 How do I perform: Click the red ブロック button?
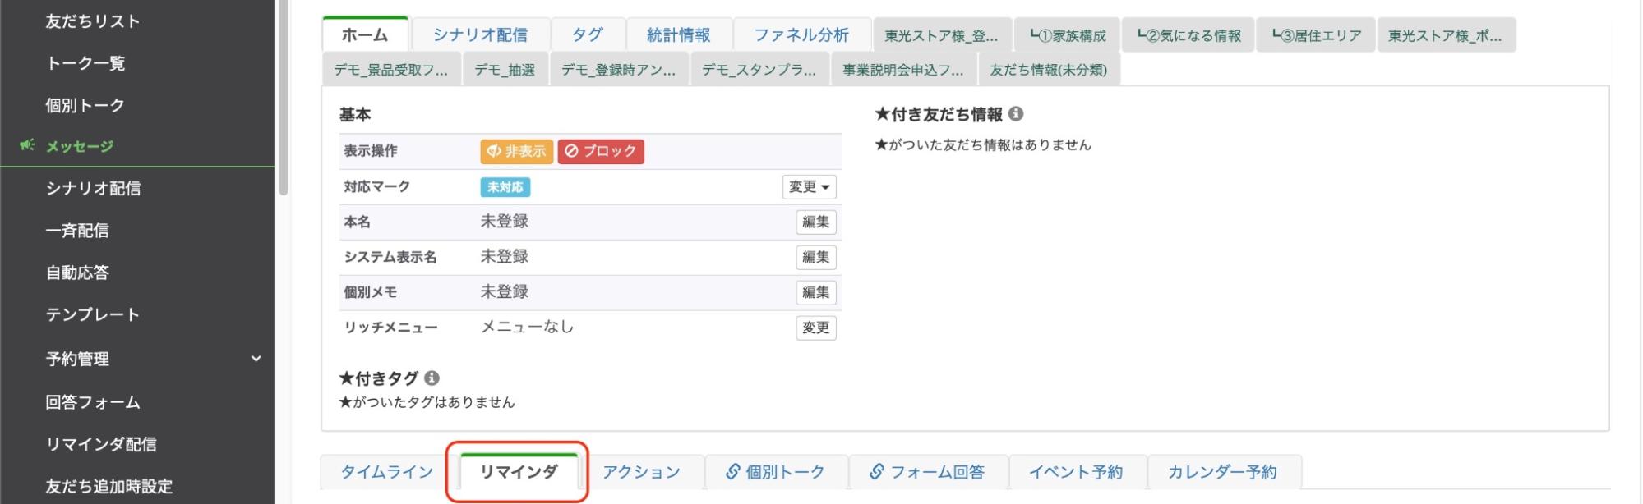(601, 151)
